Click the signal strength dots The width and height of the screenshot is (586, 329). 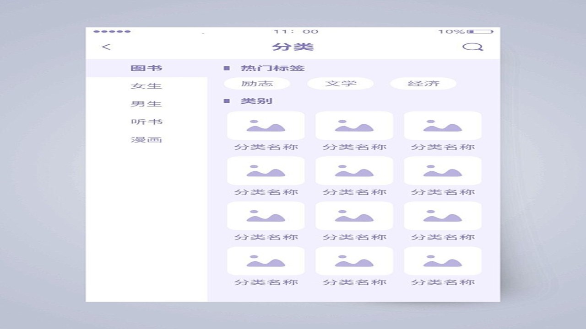pos(112,32)
